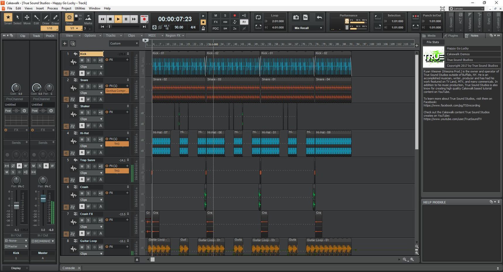Click the track view vertical scrollbar
Screen dimensions: 503x272
click(417, 102)
